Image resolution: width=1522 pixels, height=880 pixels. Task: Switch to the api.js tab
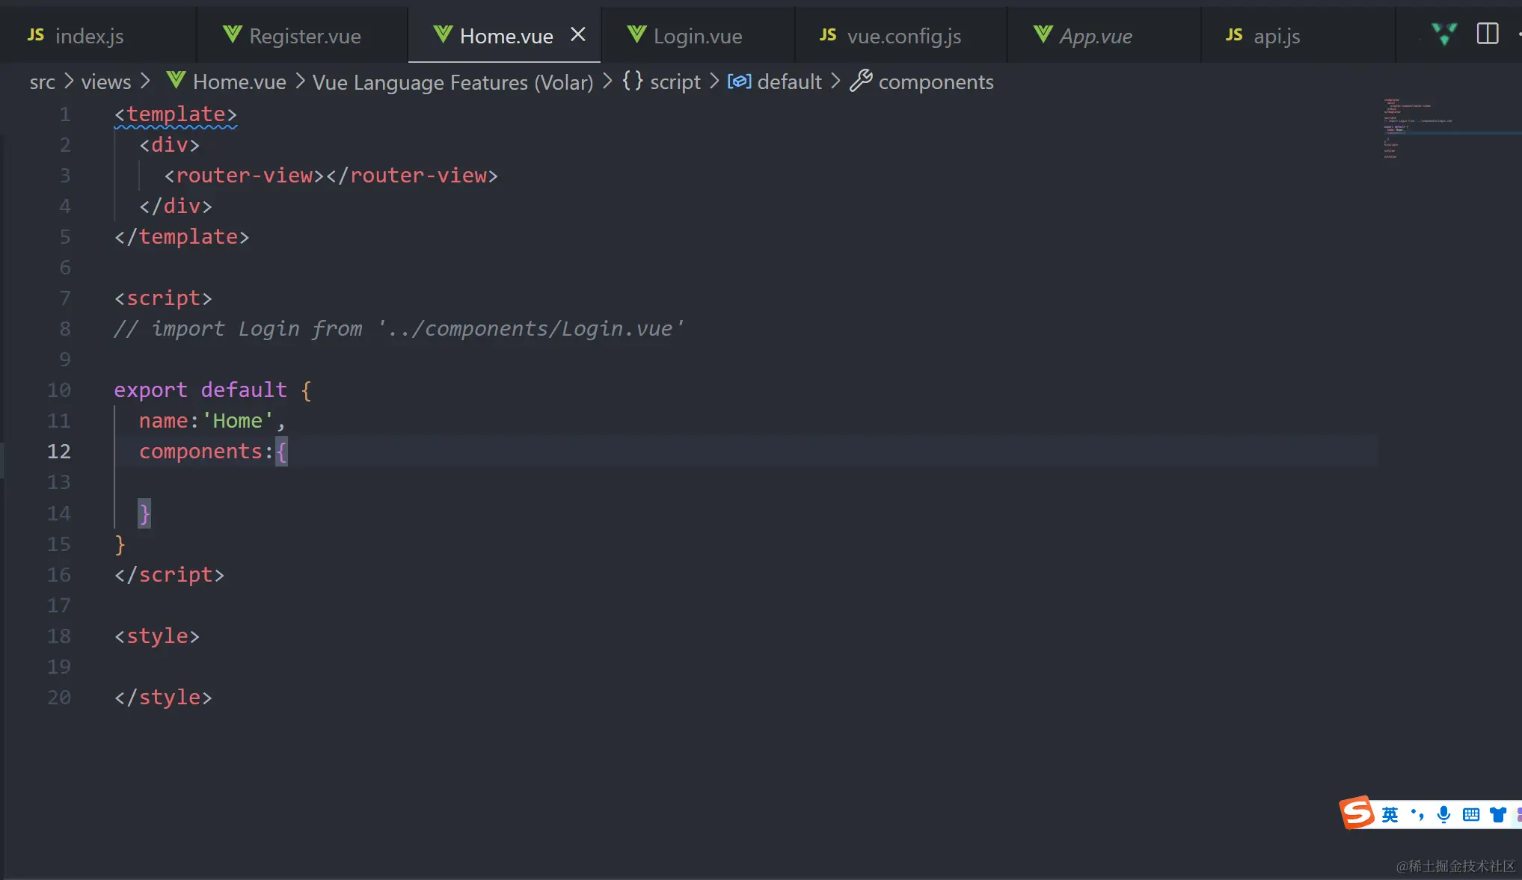click(1276, 36)
